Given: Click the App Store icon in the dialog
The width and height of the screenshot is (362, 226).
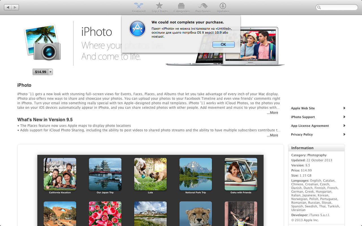Looking at the screenshot, I should (x=137, y=29).
